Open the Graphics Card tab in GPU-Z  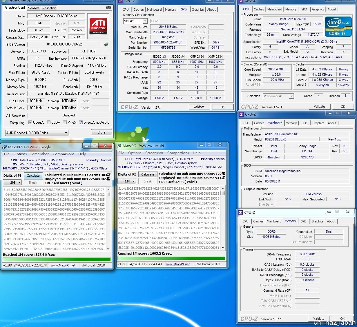pyautogui.click(x=15, y=8)
